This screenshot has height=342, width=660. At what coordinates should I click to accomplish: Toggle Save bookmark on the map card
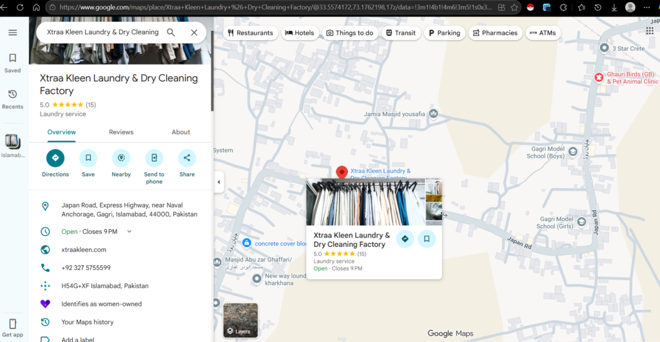click(x=426, y=238)
